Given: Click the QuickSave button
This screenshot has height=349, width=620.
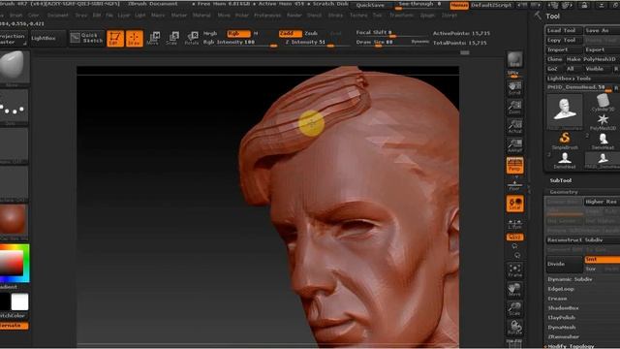Looking at the screenshot, I should coord(370,5).
